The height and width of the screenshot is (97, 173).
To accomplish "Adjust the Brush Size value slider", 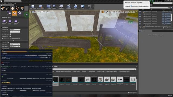I will pos(15,44).
